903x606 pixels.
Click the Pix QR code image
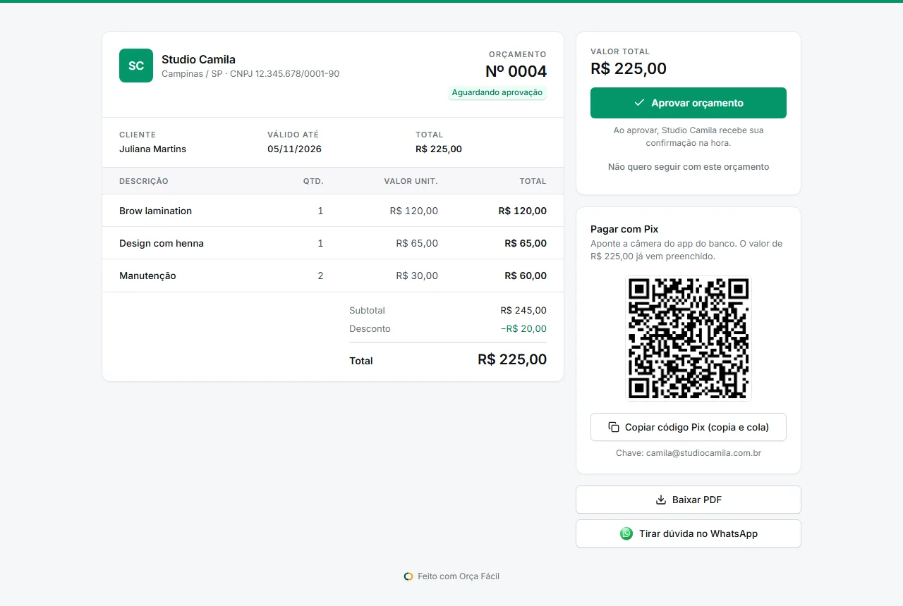click(x=689, y=338)
